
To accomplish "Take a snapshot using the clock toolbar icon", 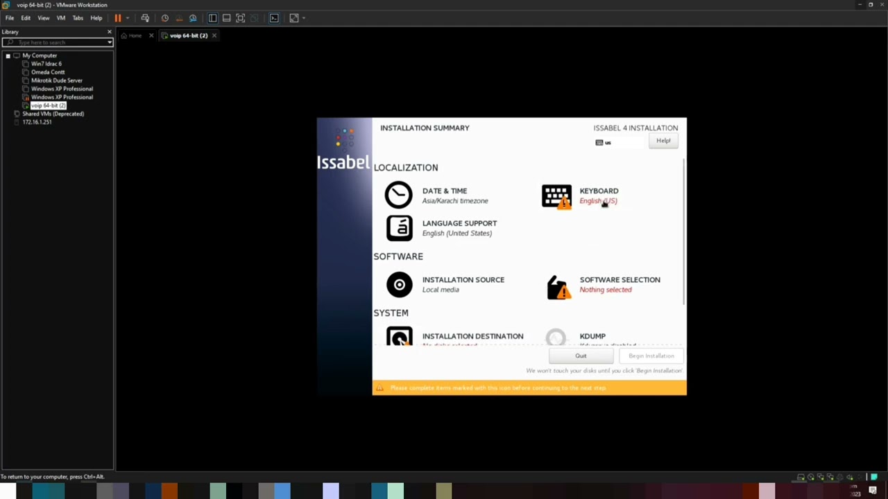I will pos(165,18).
